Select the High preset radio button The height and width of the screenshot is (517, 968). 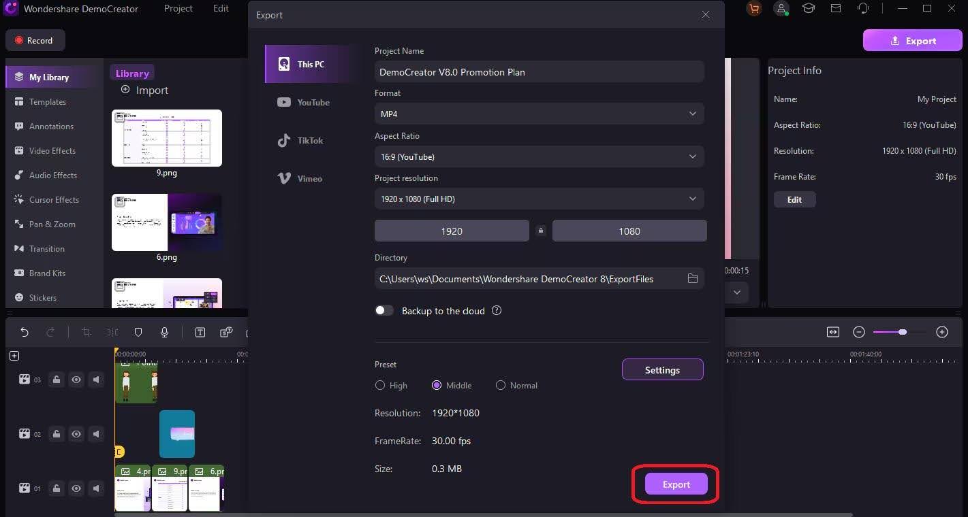click(380, 385)
